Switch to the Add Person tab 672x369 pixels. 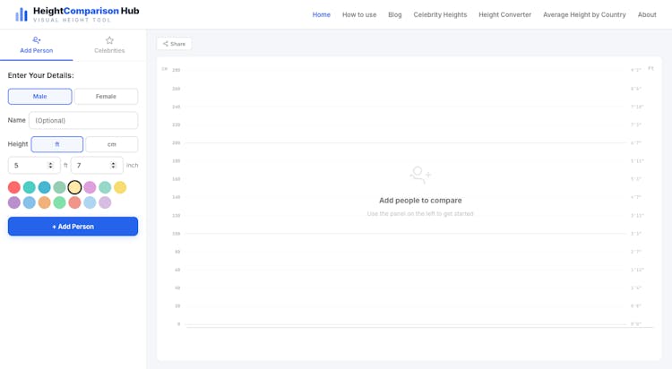(x=37, y=46)
